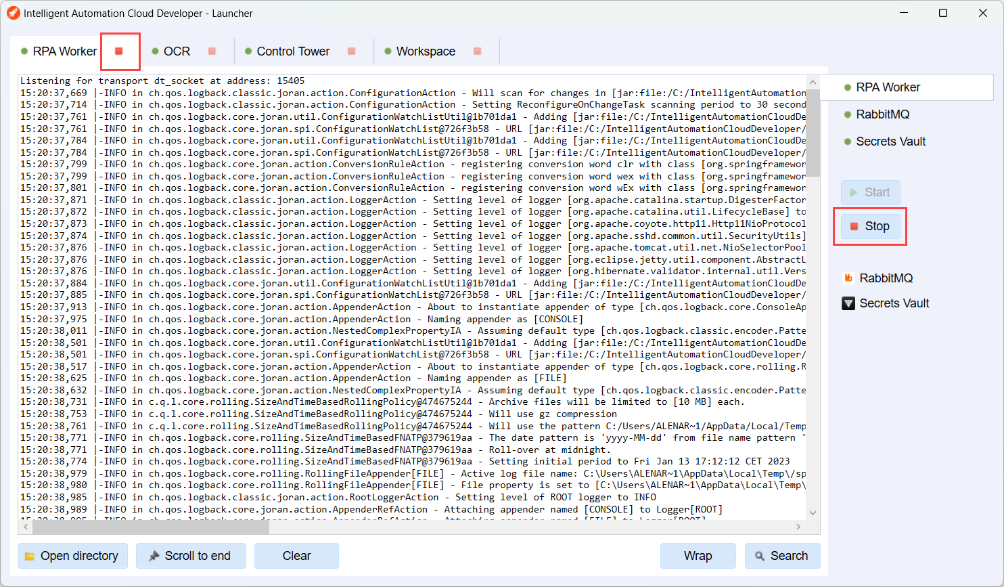Open the RabbitMQ link with orange icon
1004x587 pixels.
tap(878, 278)
